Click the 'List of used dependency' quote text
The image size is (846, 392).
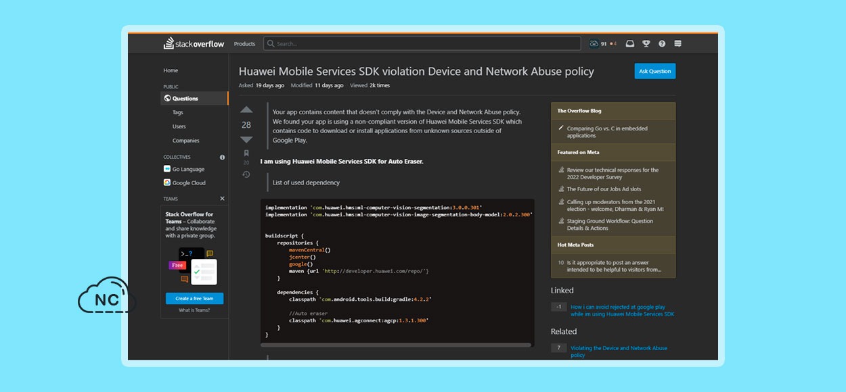[x=306, y=182]
